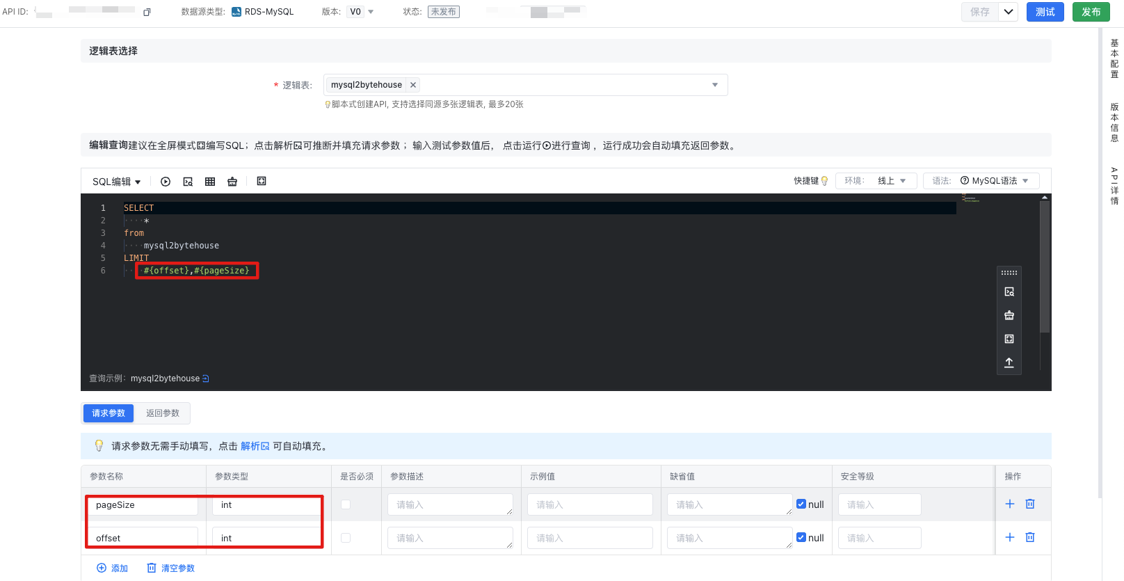The width and height of the screenshot is (1124, 581).
Task: Click the blue 测试 button
Action: pyautogui.click(x=1045, y=12)
